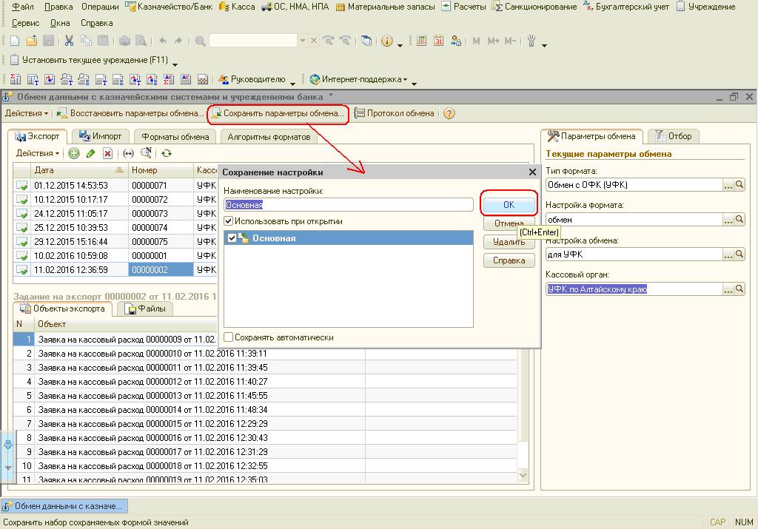Click the red X delete mark icon
The height and width of the screenshot is (529, 758).
[x=107, y=153]
